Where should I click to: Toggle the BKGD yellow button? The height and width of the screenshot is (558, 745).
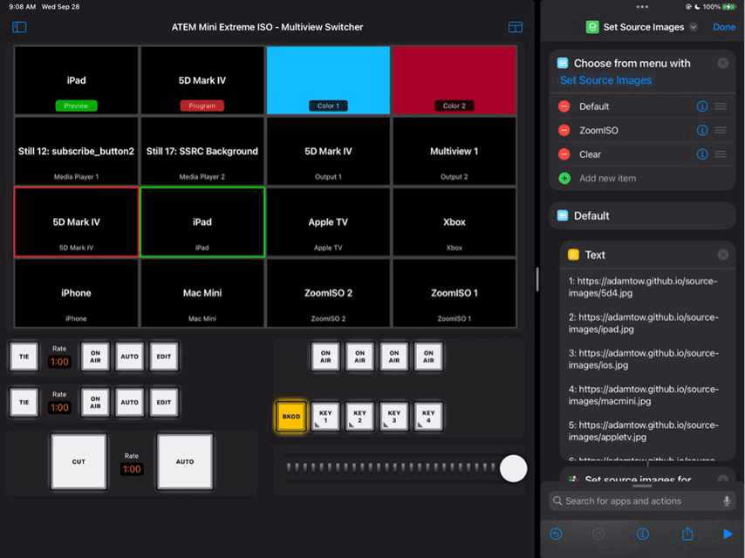291,417
